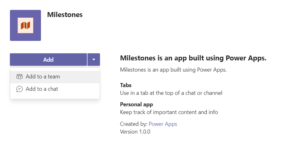Click the Milestones app title

[x=65, y=15]
